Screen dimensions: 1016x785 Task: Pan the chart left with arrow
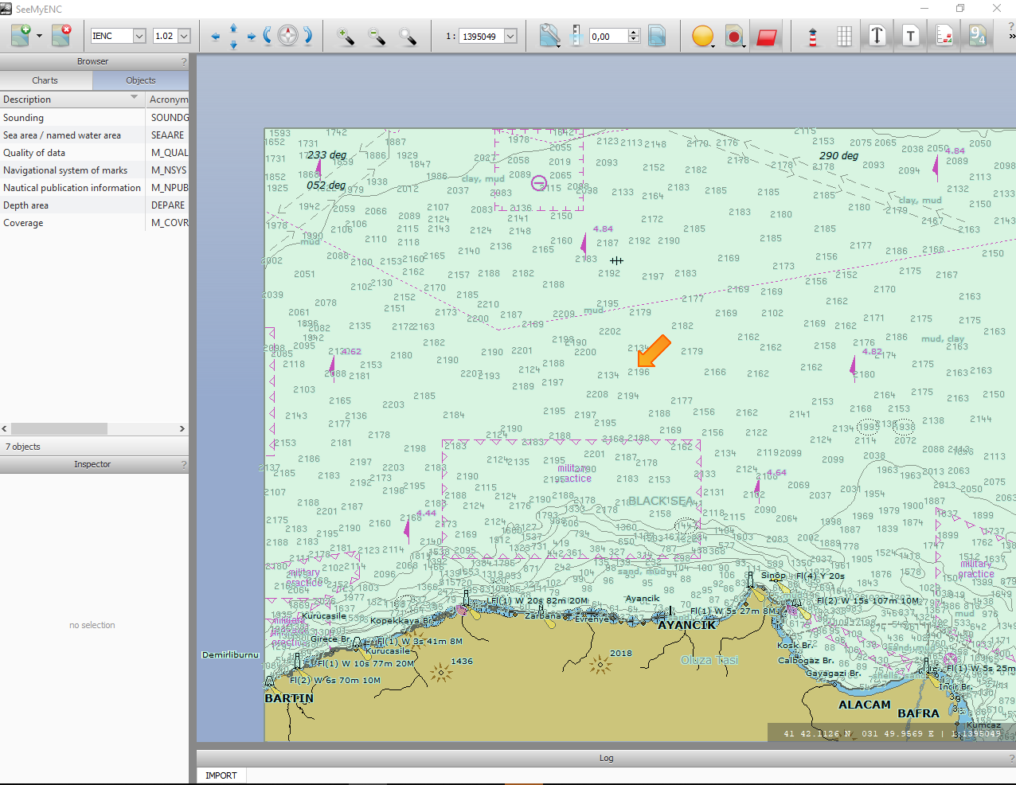pyautogui.click(x=215, y=37)
